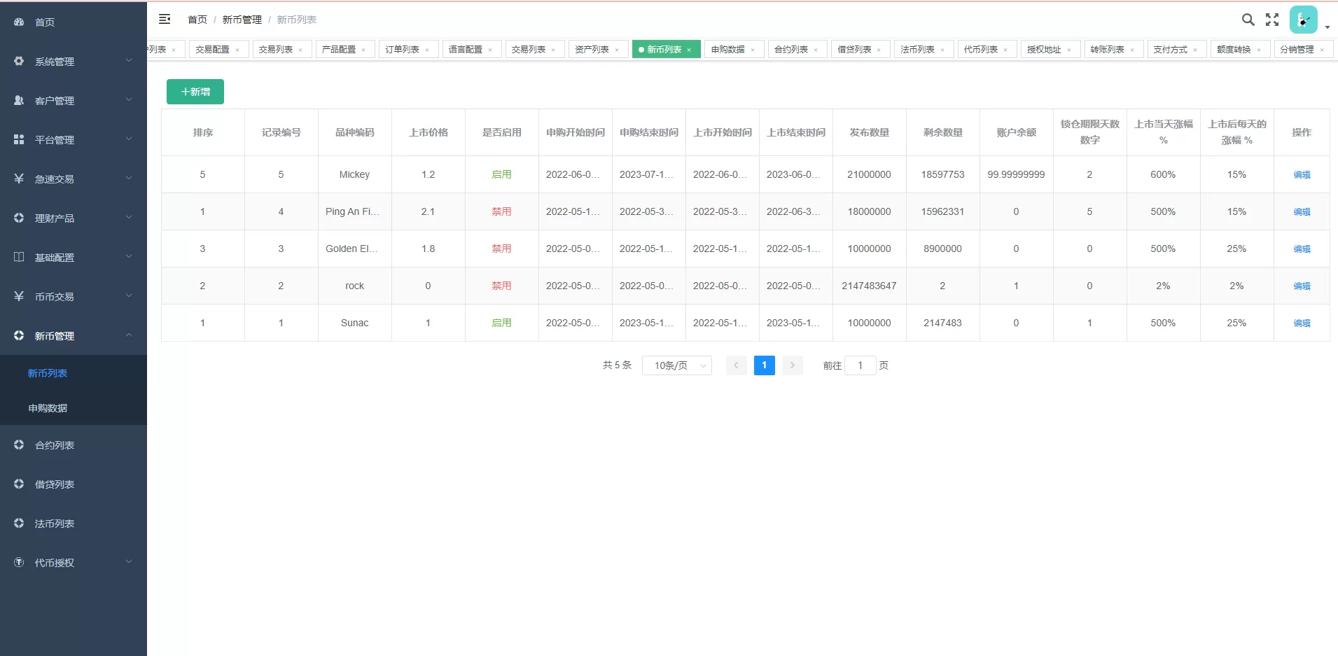Screen dimensions: 1338x656
Task: Click the +新增 button
Action: tap(195, 92)
